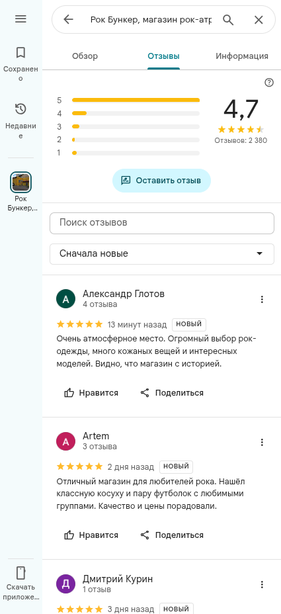This screenshot has width=281, height=614.
Task: Open the rating help question icon
Action: point(269,83)
